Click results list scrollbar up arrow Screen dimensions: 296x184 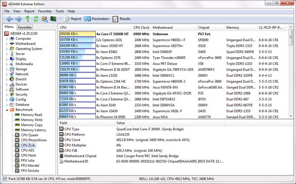pos(291,27)
